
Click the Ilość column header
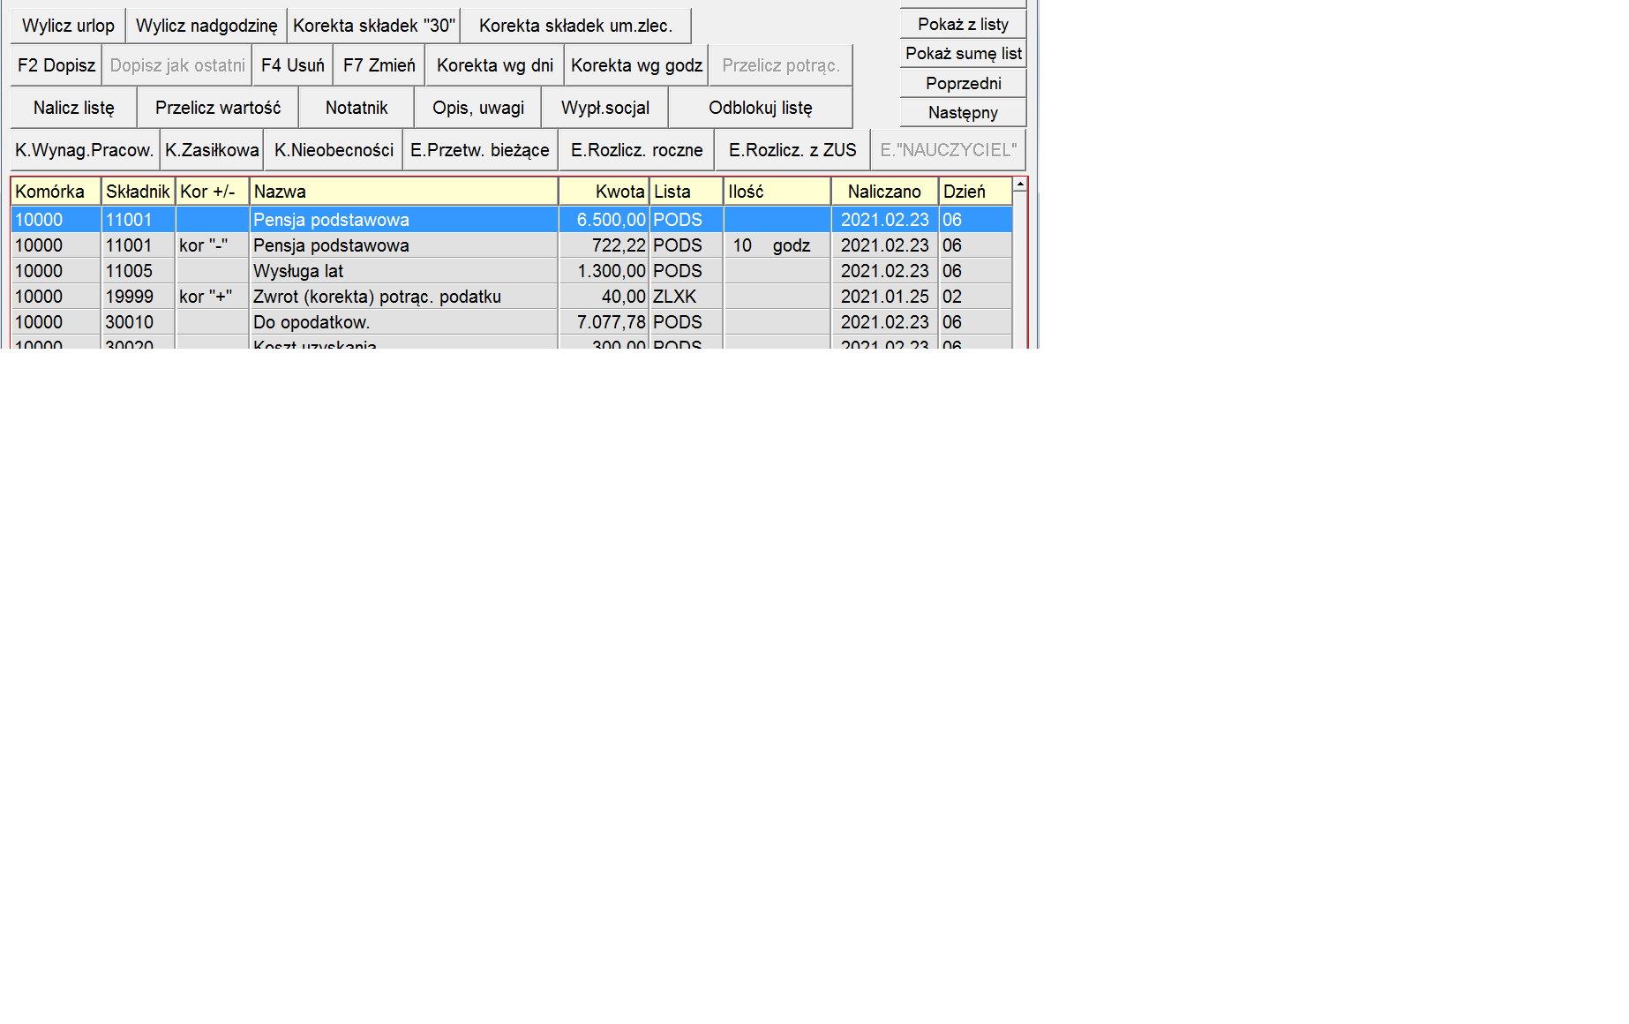777,192
